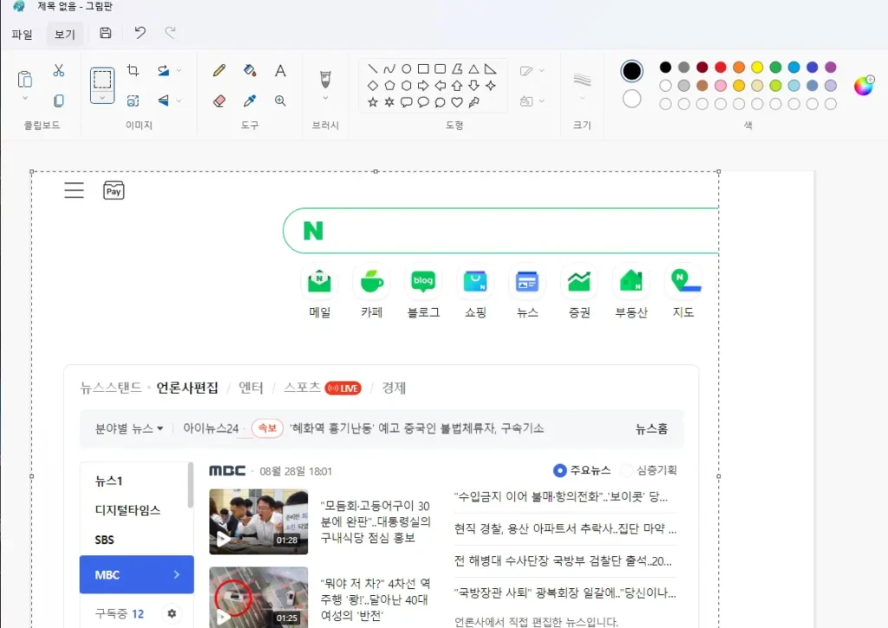Choose the Eraser tool
Screen dimensions: 888x628
pyautogui.click(x=219, y=101)
